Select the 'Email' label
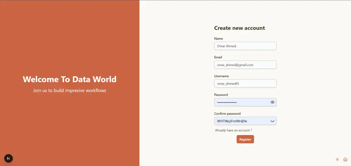 [x=218, y=57]
